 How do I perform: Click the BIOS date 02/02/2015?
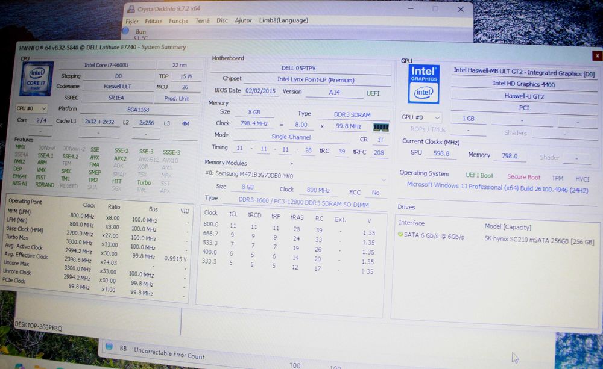[260, 91]
